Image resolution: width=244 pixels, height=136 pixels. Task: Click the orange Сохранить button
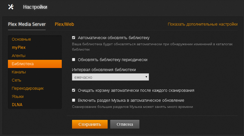90,124
